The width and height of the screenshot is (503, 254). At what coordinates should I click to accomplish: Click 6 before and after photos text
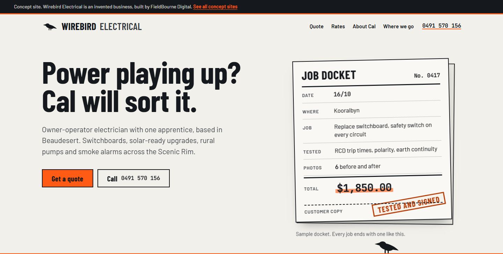[358, 167]
